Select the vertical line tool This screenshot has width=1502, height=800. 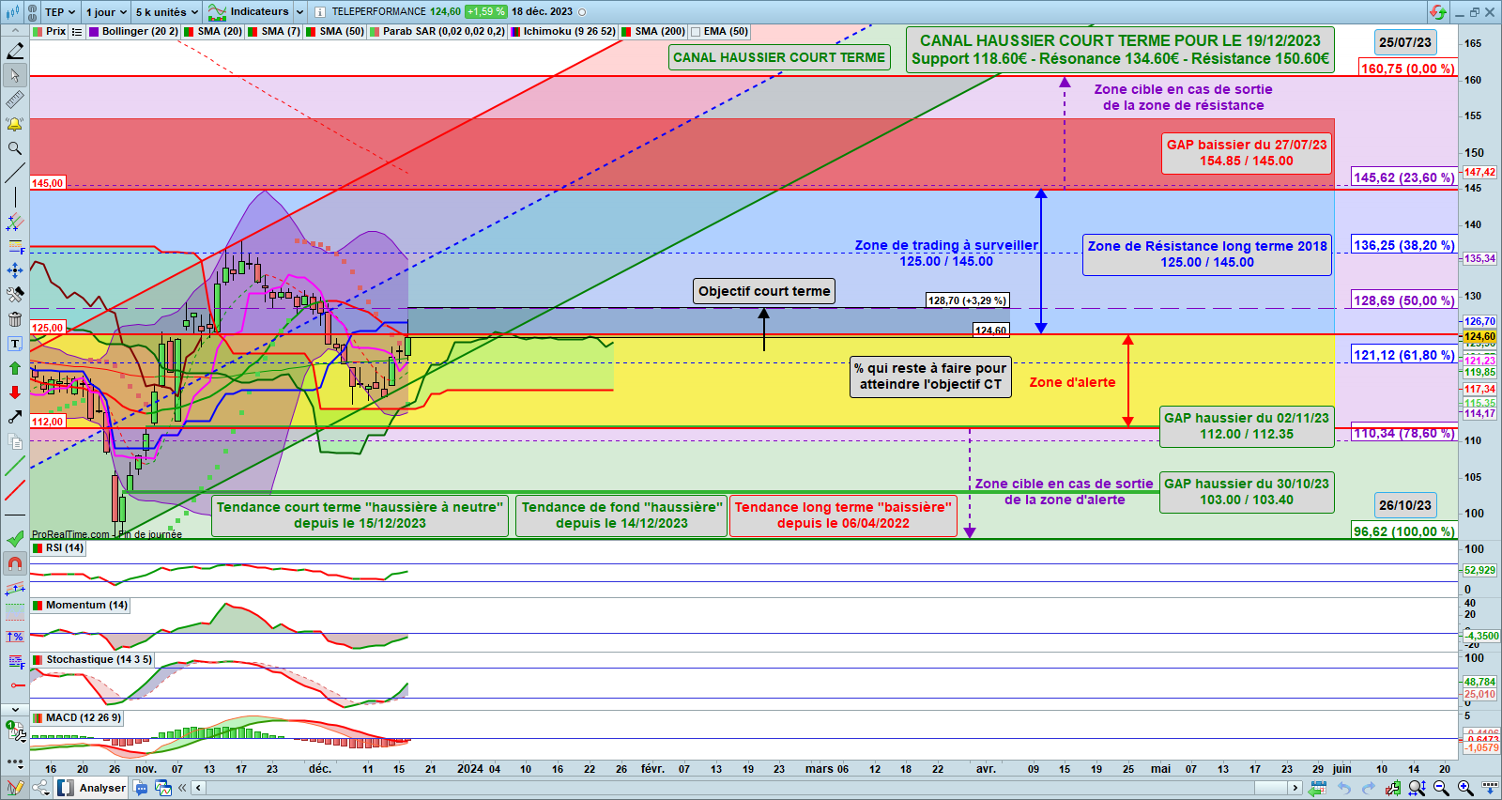(15, 197)
